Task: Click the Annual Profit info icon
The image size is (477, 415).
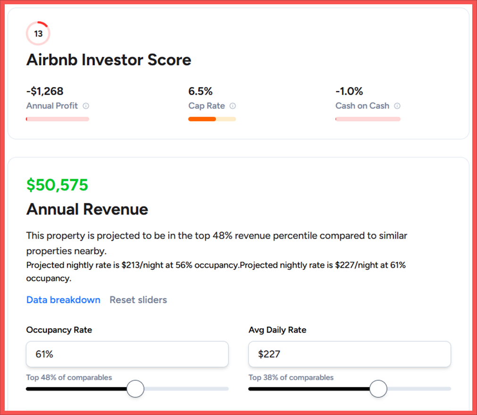Action: (x=86, y=106)
